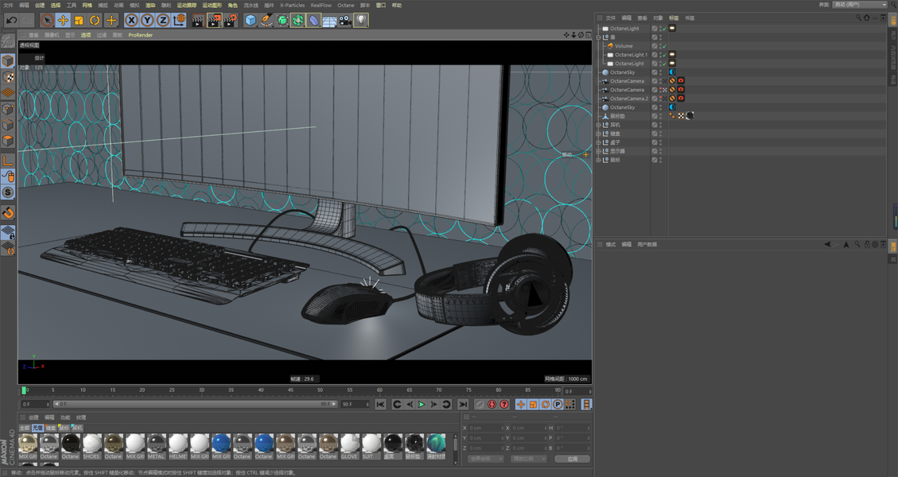This screenshot has height=477, width=898.
Task: Click the 应用 apply button
Action: pos(572,459)
